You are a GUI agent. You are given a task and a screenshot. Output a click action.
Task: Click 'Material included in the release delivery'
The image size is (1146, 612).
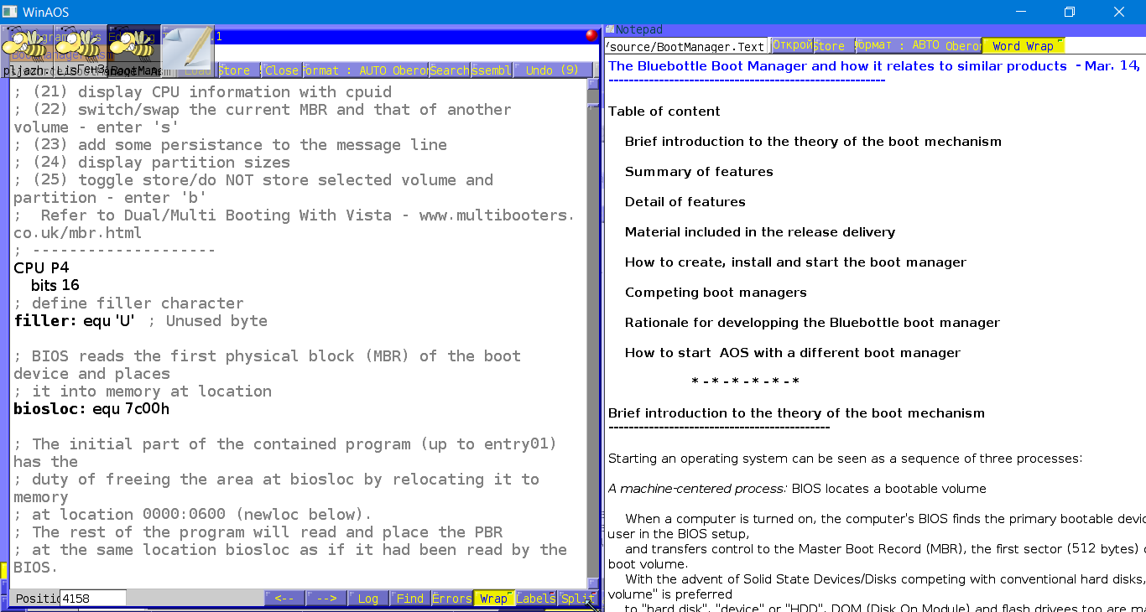[x=760, y=232]
